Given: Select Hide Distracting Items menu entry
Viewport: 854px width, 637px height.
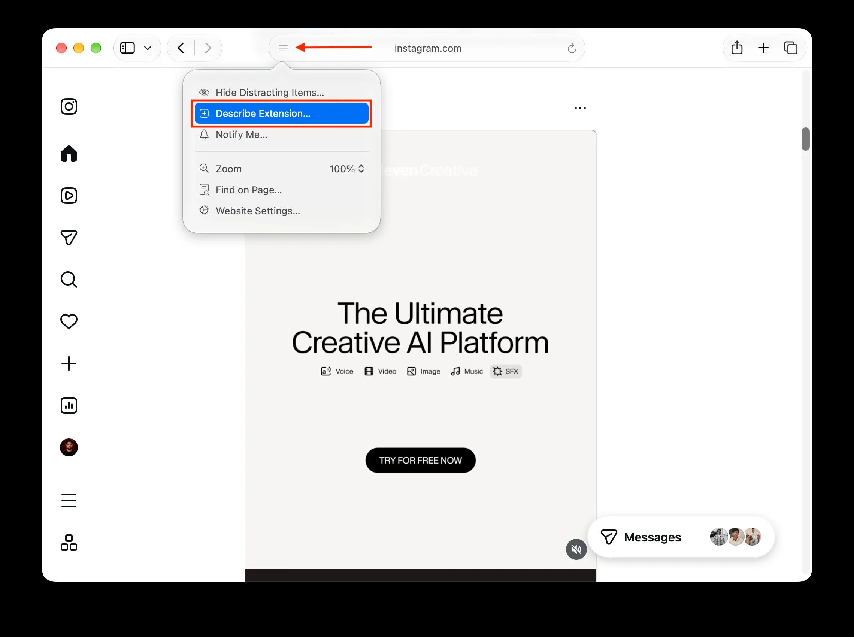Looking at the screenshot, I should coord(282,93).
